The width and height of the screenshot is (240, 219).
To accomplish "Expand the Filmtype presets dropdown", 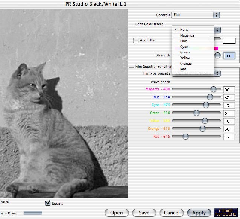I will [217, 73].
